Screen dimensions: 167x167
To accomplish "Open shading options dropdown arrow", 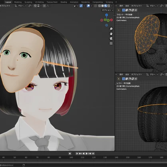I will [111, 6].
